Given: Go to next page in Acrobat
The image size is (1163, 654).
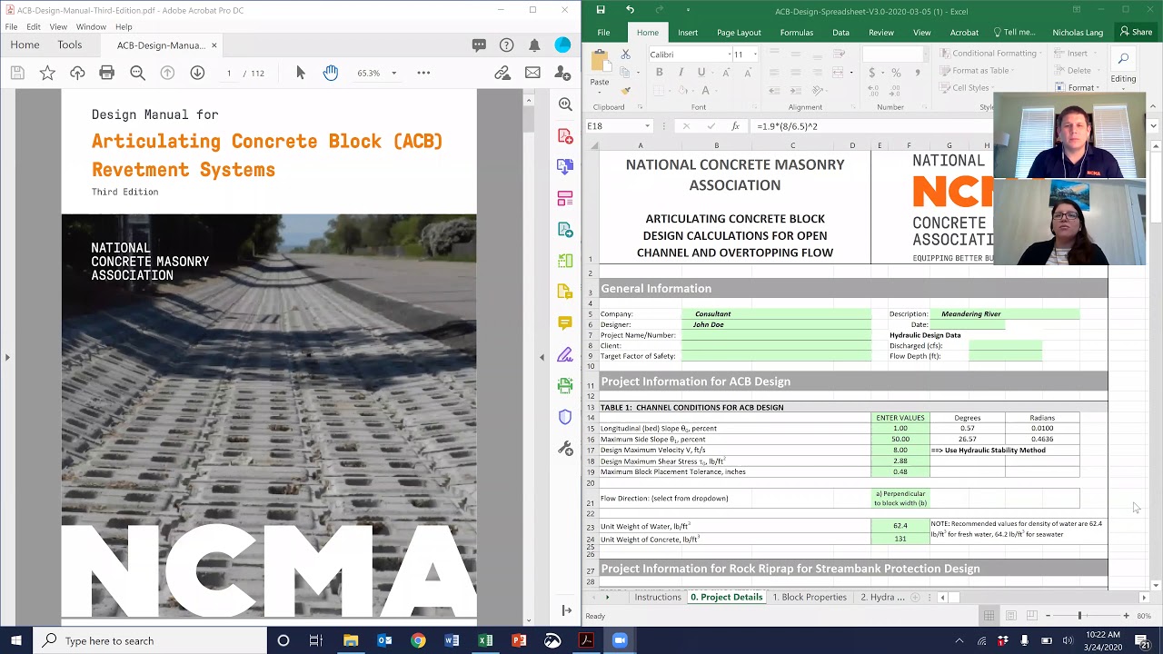Looking at the screenshot, I should coord(197,73).
